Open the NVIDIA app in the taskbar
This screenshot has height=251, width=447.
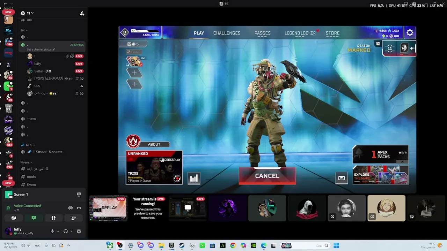click(x=254, y=245)
